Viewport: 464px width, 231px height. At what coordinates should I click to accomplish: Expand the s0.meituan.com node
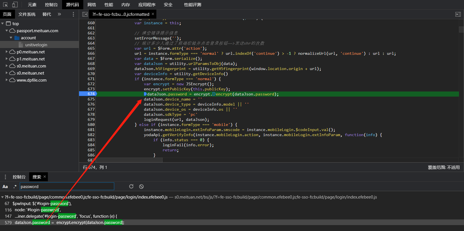(x=7, y=66)
